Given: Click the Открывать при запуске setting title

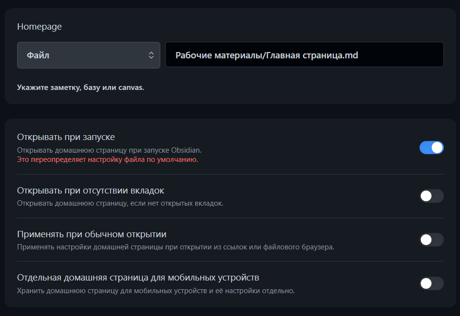Looking at the screenshot, I should [66, 137].
